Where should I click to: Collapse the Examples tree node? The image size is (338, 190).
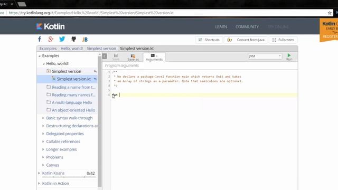(x=40, y=56)
